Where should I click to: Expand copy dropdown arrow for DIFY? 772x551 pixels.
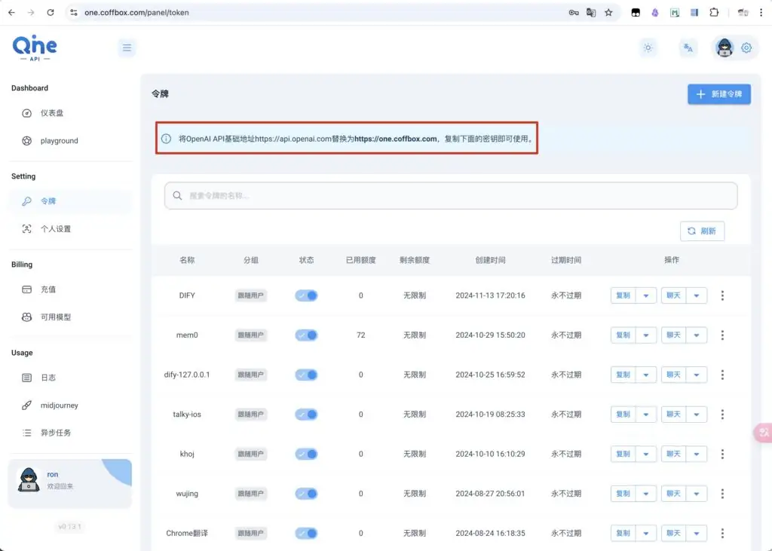tap(646, 295)
